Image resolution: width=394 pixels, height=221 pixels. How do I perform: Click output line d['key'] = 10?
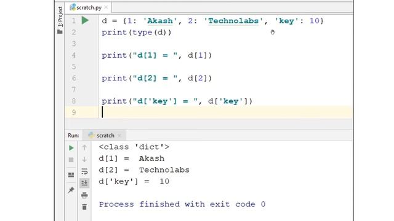click(x=134, y=182)
